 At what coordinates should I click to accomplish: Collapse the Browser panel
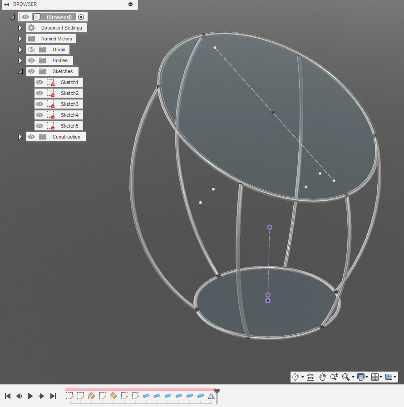pos(6,4)
